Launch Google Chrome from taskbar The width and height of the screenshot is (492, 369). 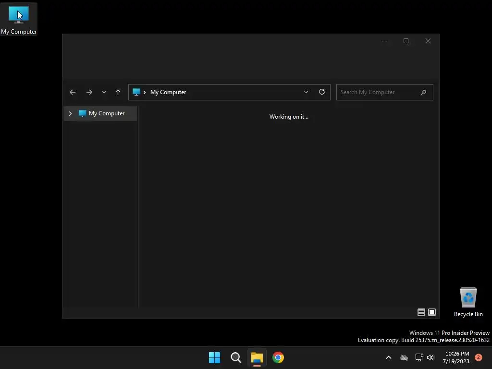(x=278, y=357)
